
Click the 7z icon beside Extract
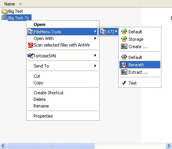(x=124, y=72)
